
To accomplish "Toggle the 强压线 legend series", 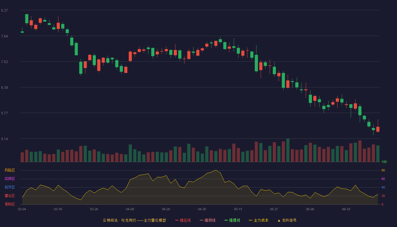I will [183, 220].
